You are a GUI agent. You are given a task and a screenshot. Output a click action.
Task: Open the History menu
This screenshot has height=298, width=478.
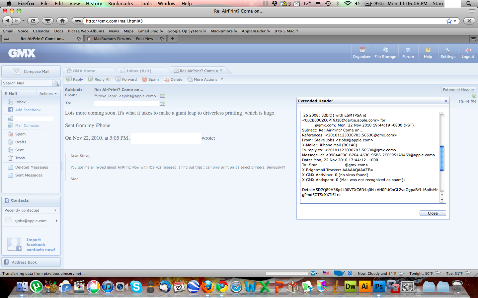94,4
